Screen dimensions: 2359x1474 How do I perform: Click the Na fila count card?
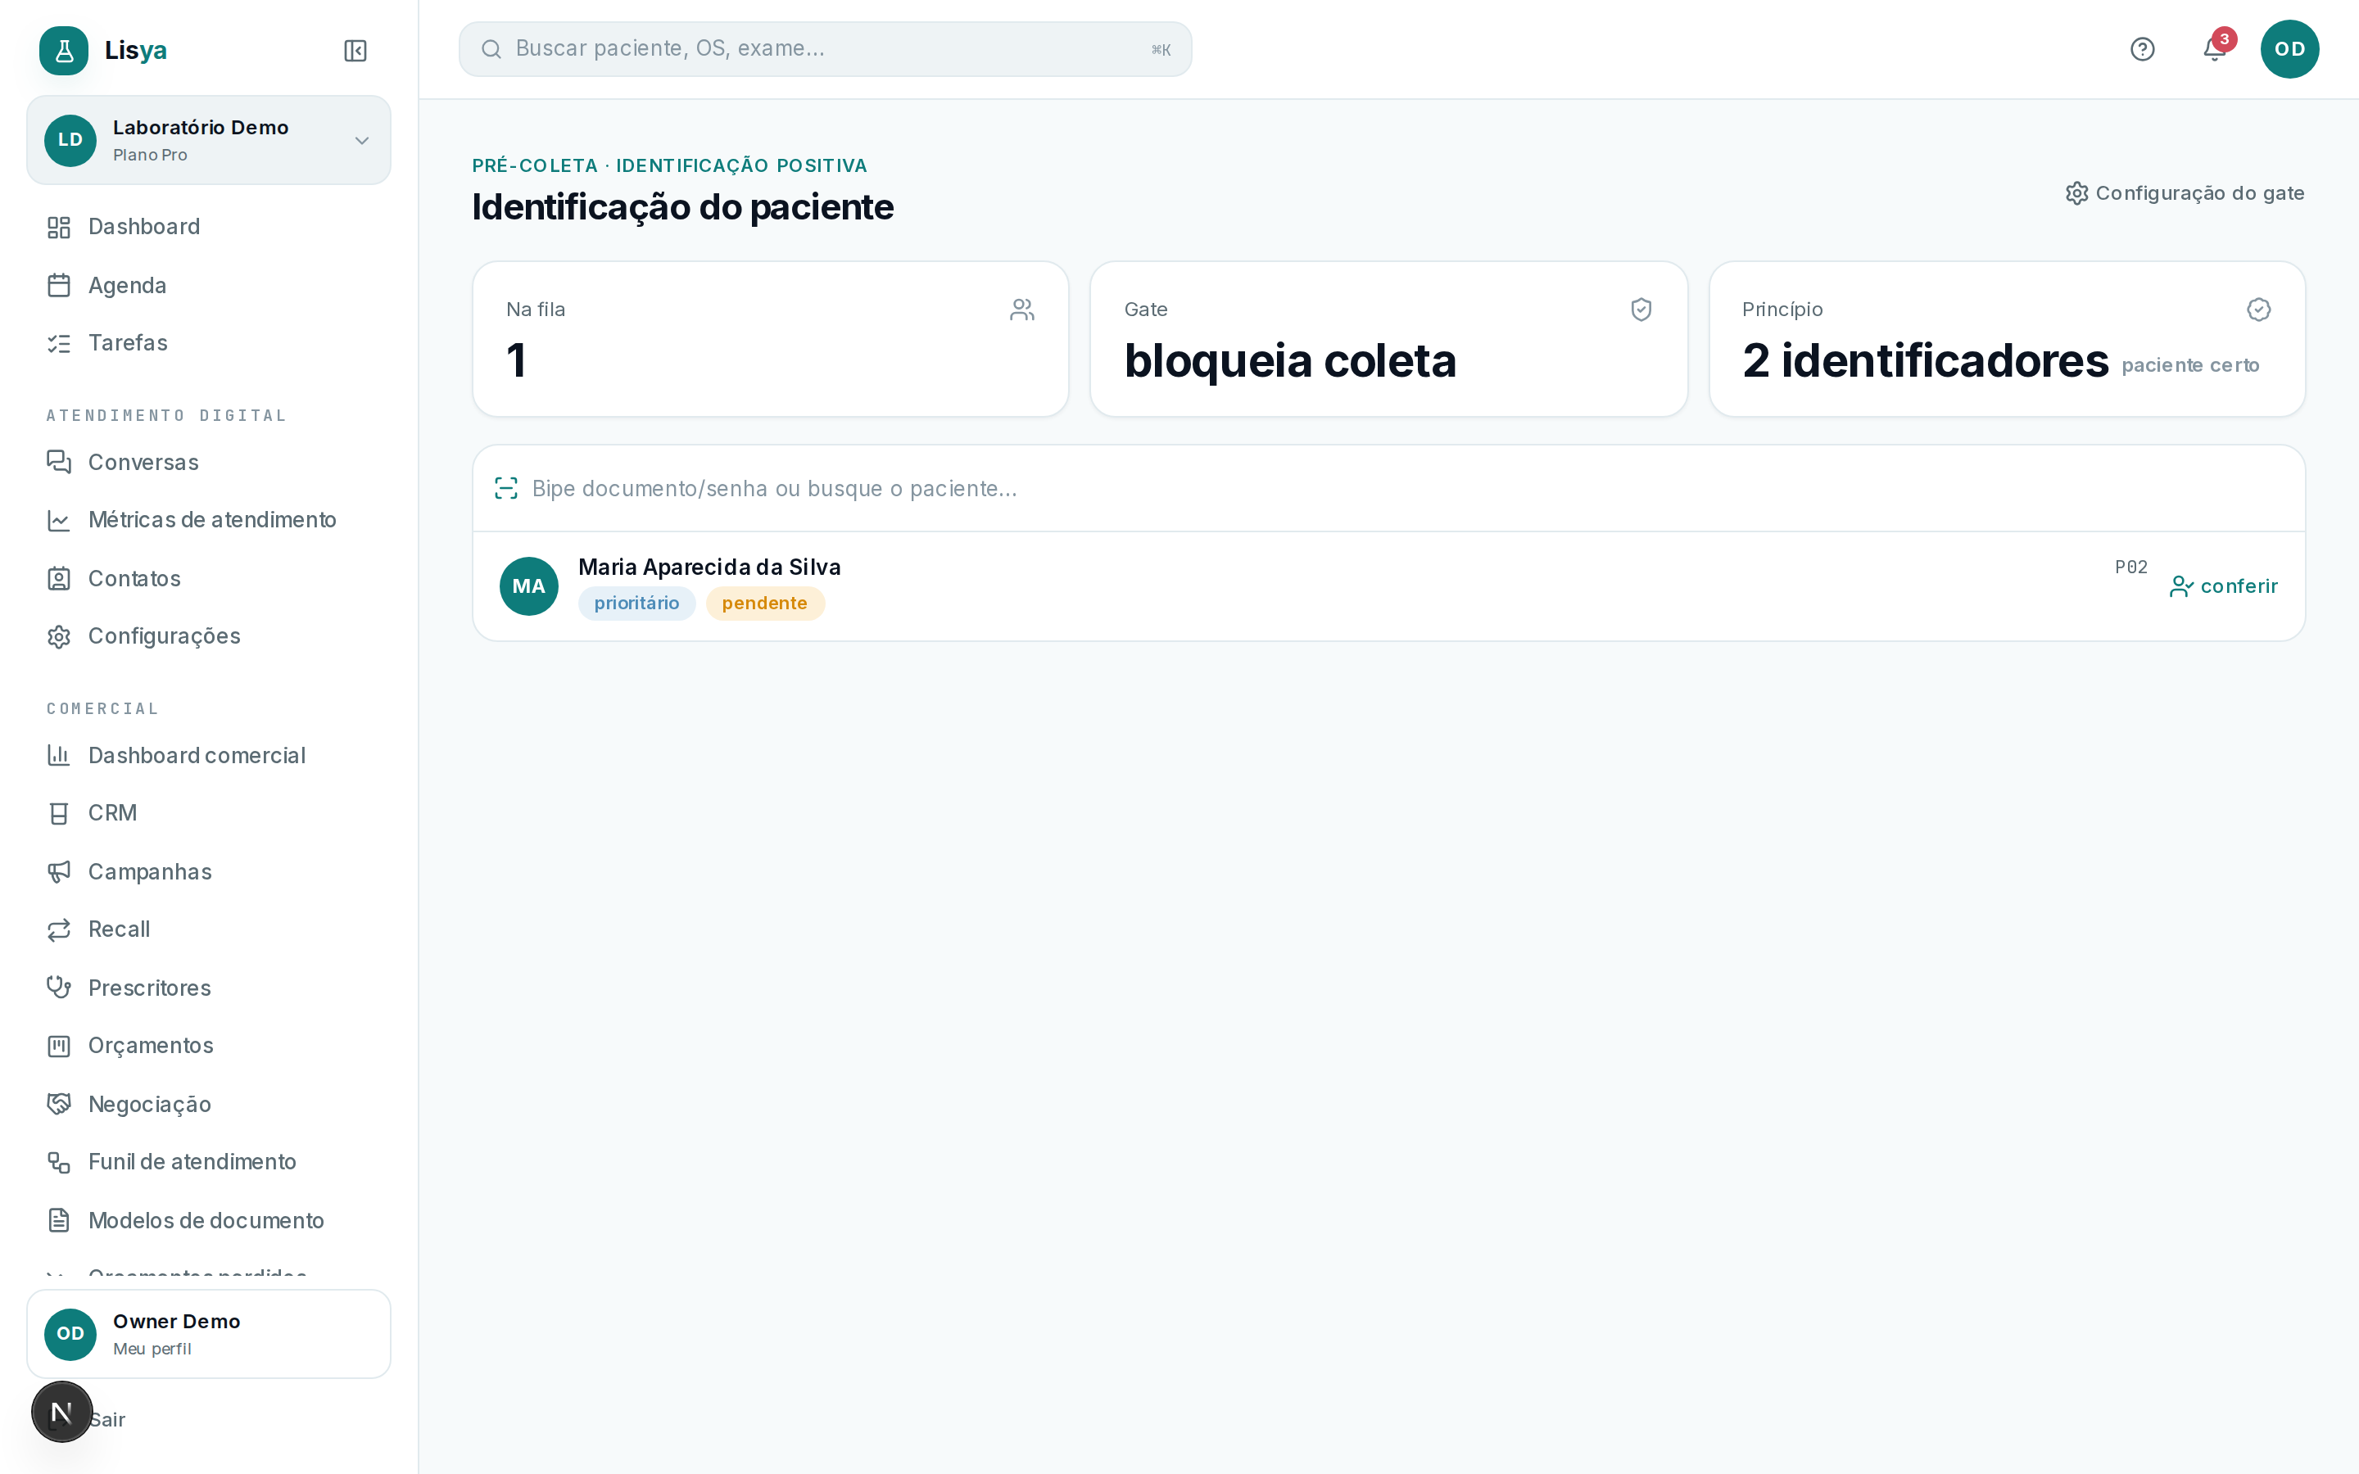tap(770, 339)
